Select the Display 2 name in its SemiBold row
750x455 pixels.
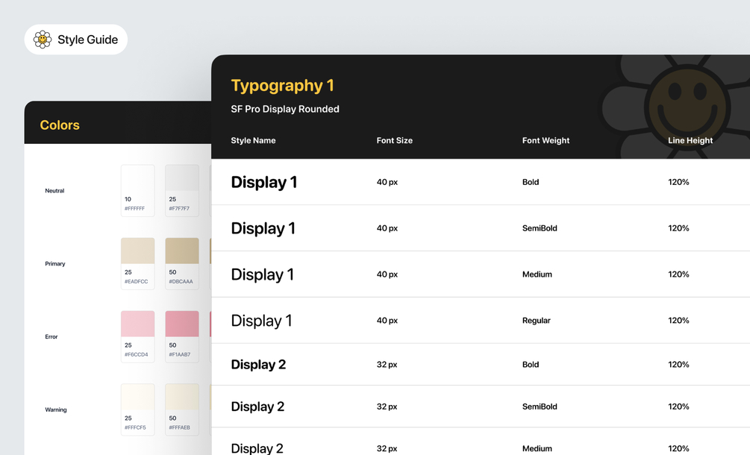[257, 407]
